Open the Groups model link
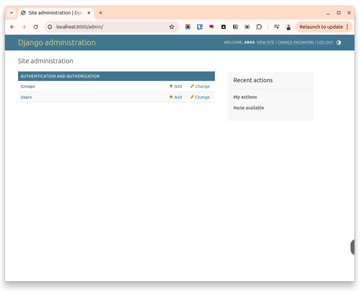 28,87
